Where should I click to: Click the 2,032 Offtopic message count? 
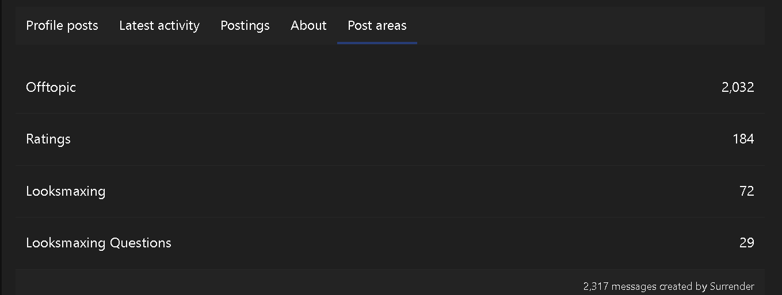coord(737,87)
